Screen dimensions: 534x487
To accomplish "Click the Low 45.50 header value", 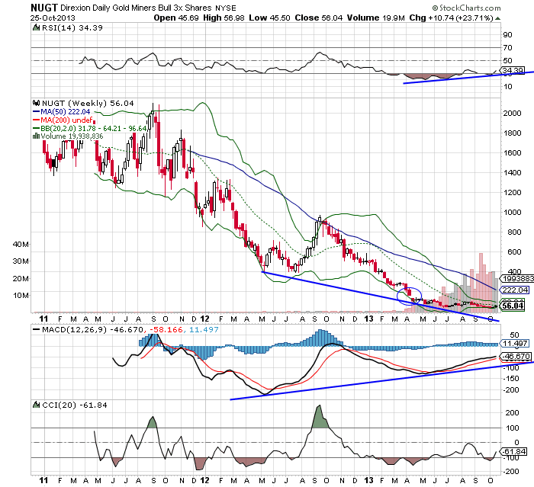I will [x=269, y=18].
